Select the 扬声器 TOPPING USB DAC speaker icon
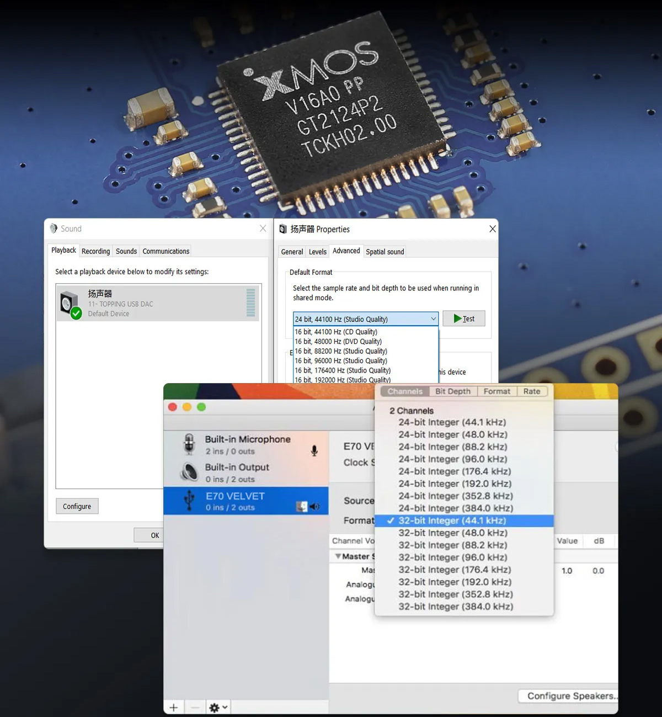The height and width of the screenshot is (717, 662). (70, 304)
